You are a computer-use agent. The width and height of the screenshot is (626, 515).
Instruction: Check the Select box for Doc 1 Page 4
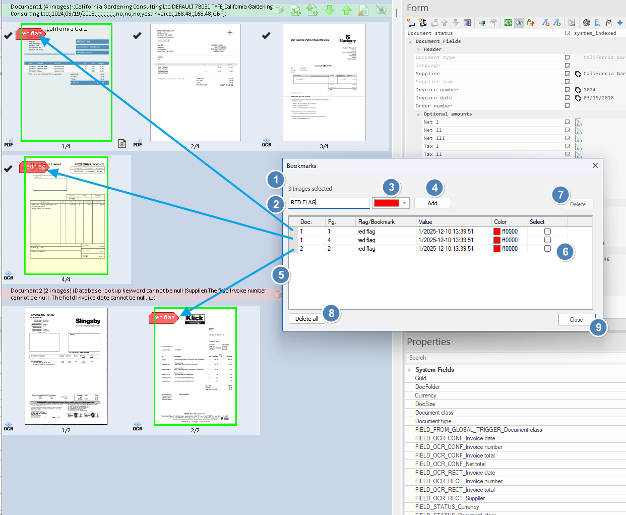547,240
